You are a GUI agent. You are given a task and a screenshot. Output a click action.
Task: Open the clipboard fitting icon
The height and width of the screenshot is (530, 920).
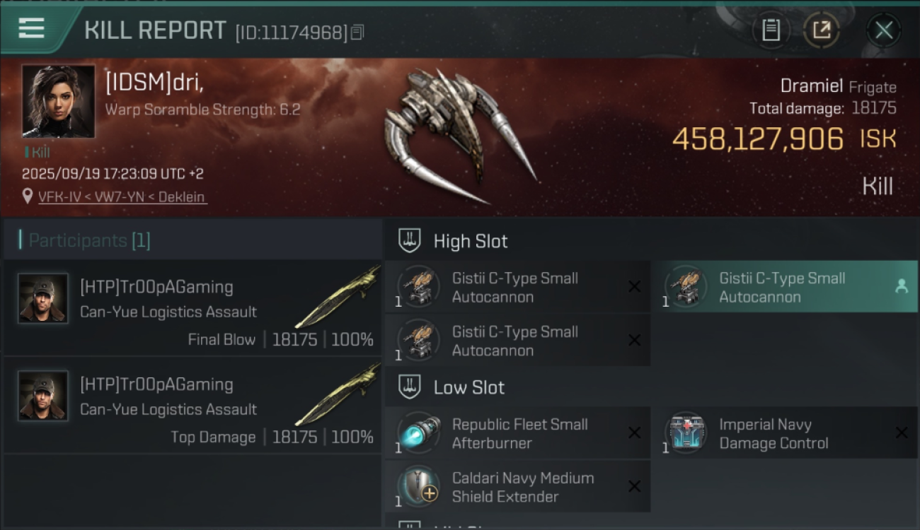771,30
